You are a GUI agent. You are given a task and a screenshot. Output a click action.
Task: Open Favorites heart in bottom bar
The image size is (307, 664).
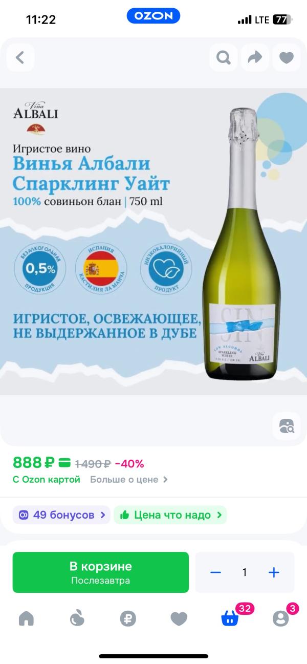[x=179, y=619]
